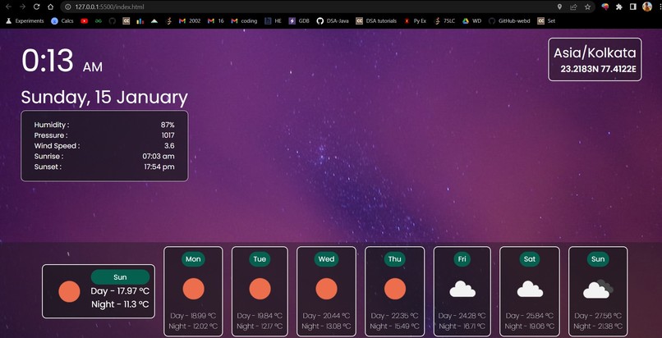This screenshot has height=338, width=662.
Task: Open the DSA-Java GitHub bookmark
Action: pyautogui.click(x=333, y=21)
